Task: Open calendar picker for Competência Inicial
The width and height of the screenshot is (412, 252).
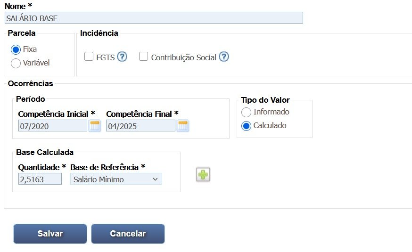Action: [95, 126]
